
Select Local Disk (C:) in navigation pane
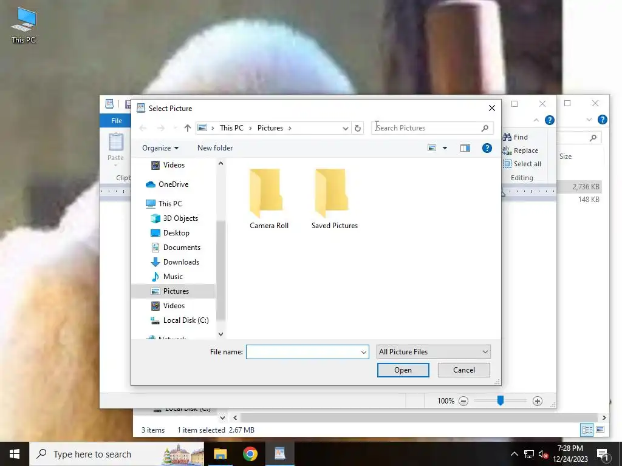(186, 320)
